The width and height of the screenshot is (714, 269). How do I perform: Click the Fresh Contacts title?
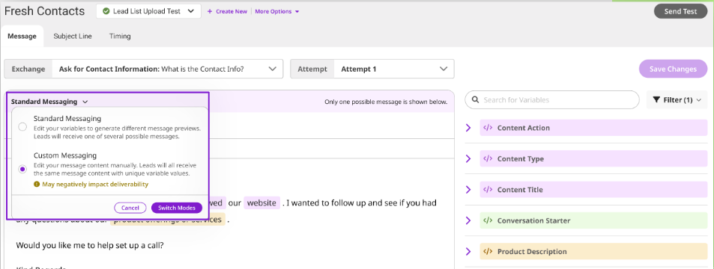point(45,11)
